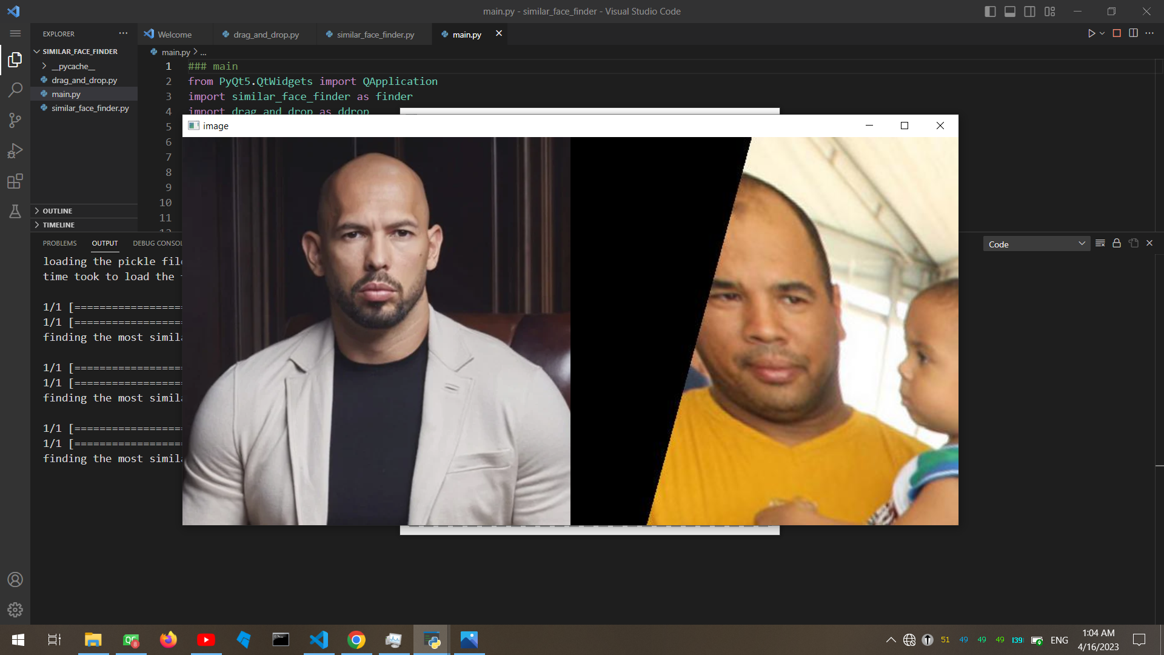Click the Explorer views More Actions button

123,33
